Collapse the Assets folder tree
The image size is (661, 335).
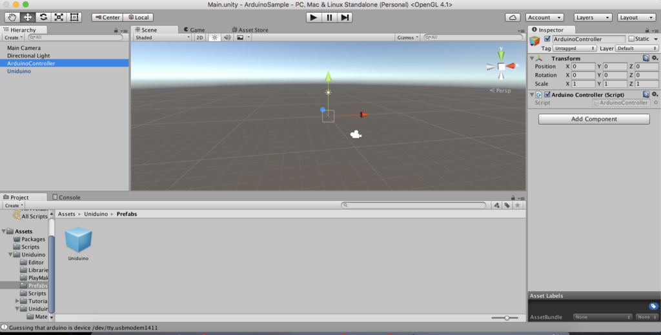(4, 231)
